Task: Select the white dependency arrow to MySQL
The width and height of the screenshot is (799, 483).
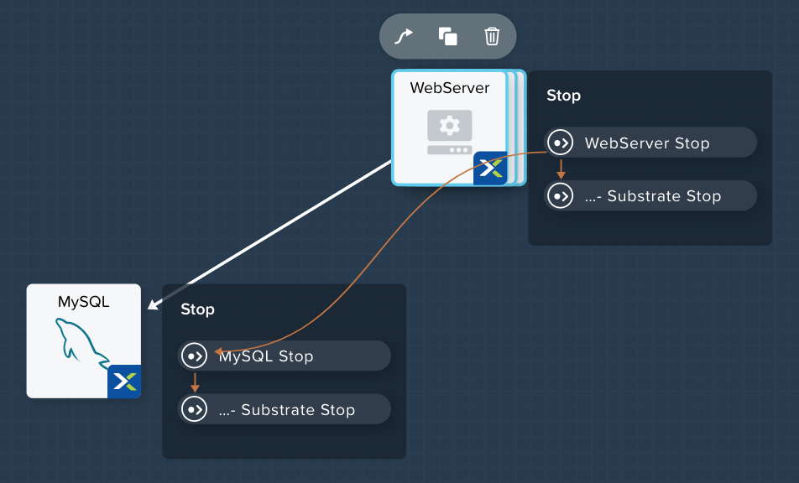Action: [x=269, y=235]
